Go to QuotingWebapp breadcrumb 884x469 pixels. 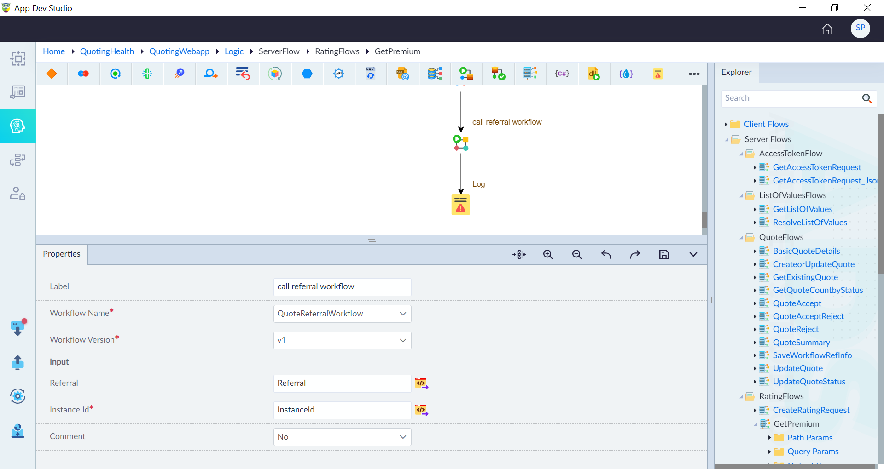pyautogui.click(x=179, y=51)
